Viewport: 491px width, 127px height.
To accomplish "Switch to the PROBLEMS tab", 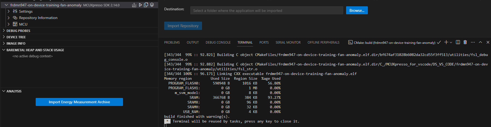I will click(172, 43).
